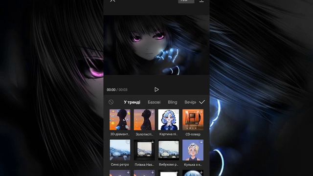This screenshot has width=313, height=176.
Task: Apply the Золотисті.. effect thumbnail
Action: pyautogui.click(x=144, y=119)
